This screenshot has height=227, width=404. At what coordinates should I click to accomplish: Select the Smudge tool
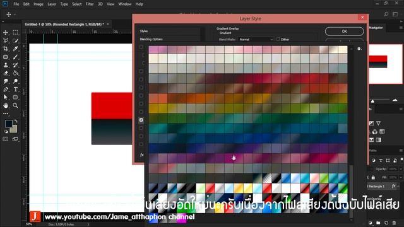point(6,81)
